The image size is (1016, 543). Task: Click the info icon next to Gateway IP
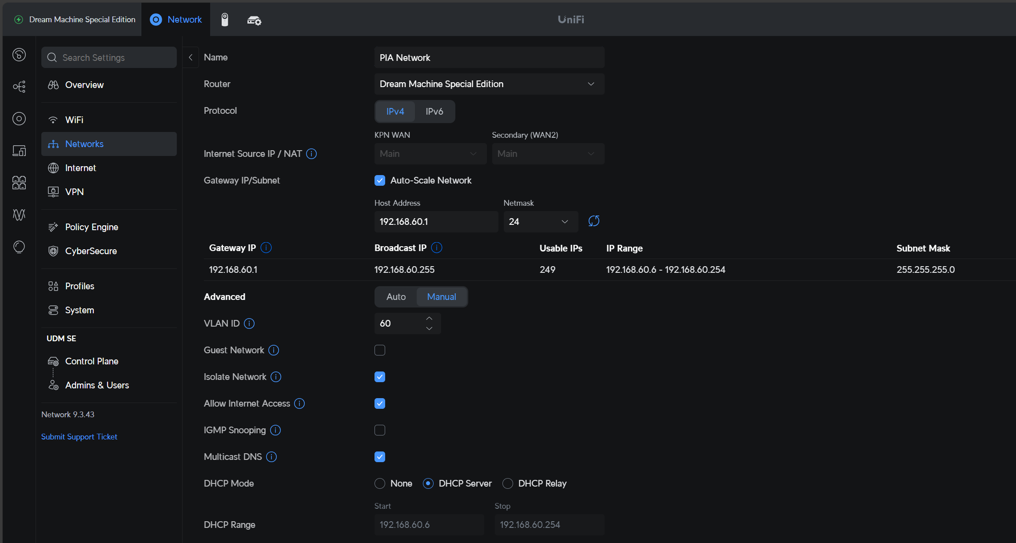266,248
